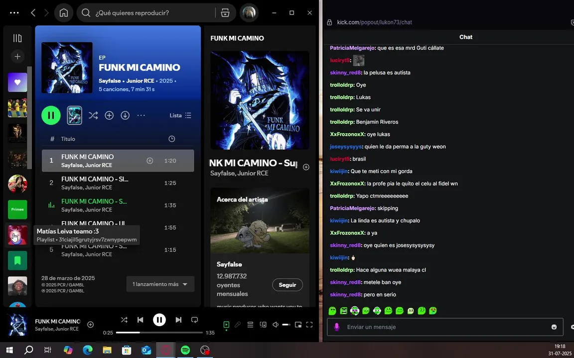This screenshot has width=574, height=358.
Task: Click the Windows Start button
Action: pyautogui.click(x=9, y=351)
